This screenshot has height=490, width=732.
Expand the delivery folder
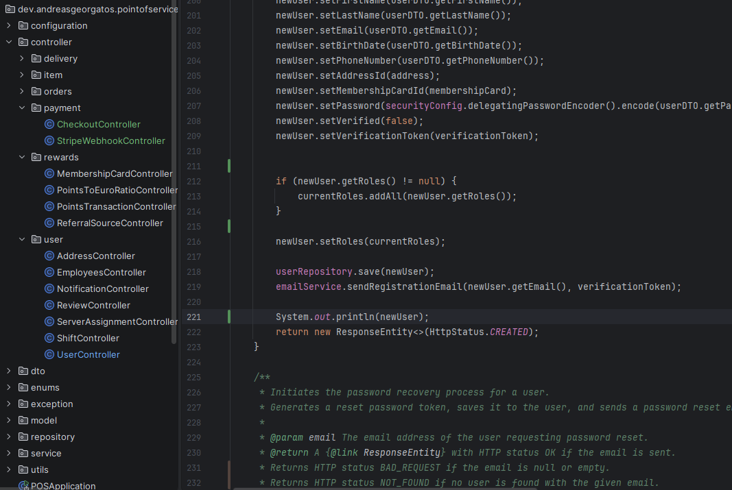click(x=22, y=58)
